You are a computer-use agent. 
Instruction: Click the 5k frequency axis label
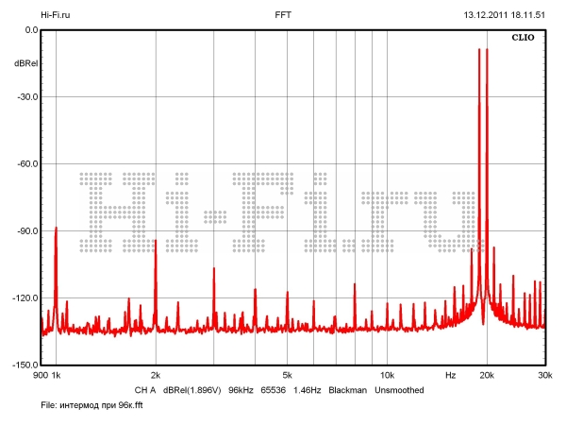[x=287, y=375]
